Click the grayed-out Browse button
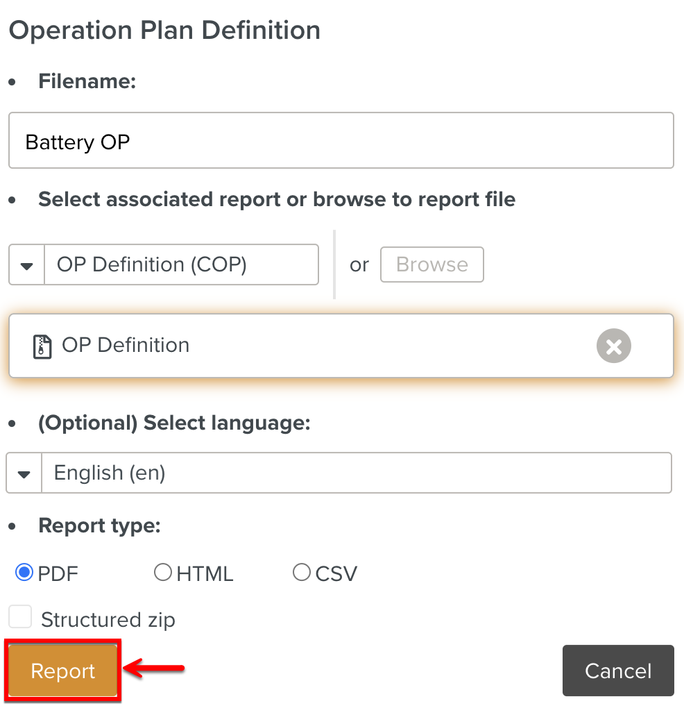The width and height of the screenshot is (684, 708). tap(431, 264)
